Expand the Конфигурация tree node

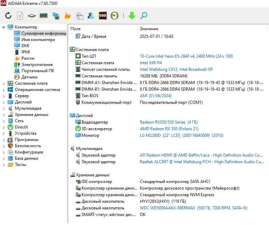[x=3, y=152]
